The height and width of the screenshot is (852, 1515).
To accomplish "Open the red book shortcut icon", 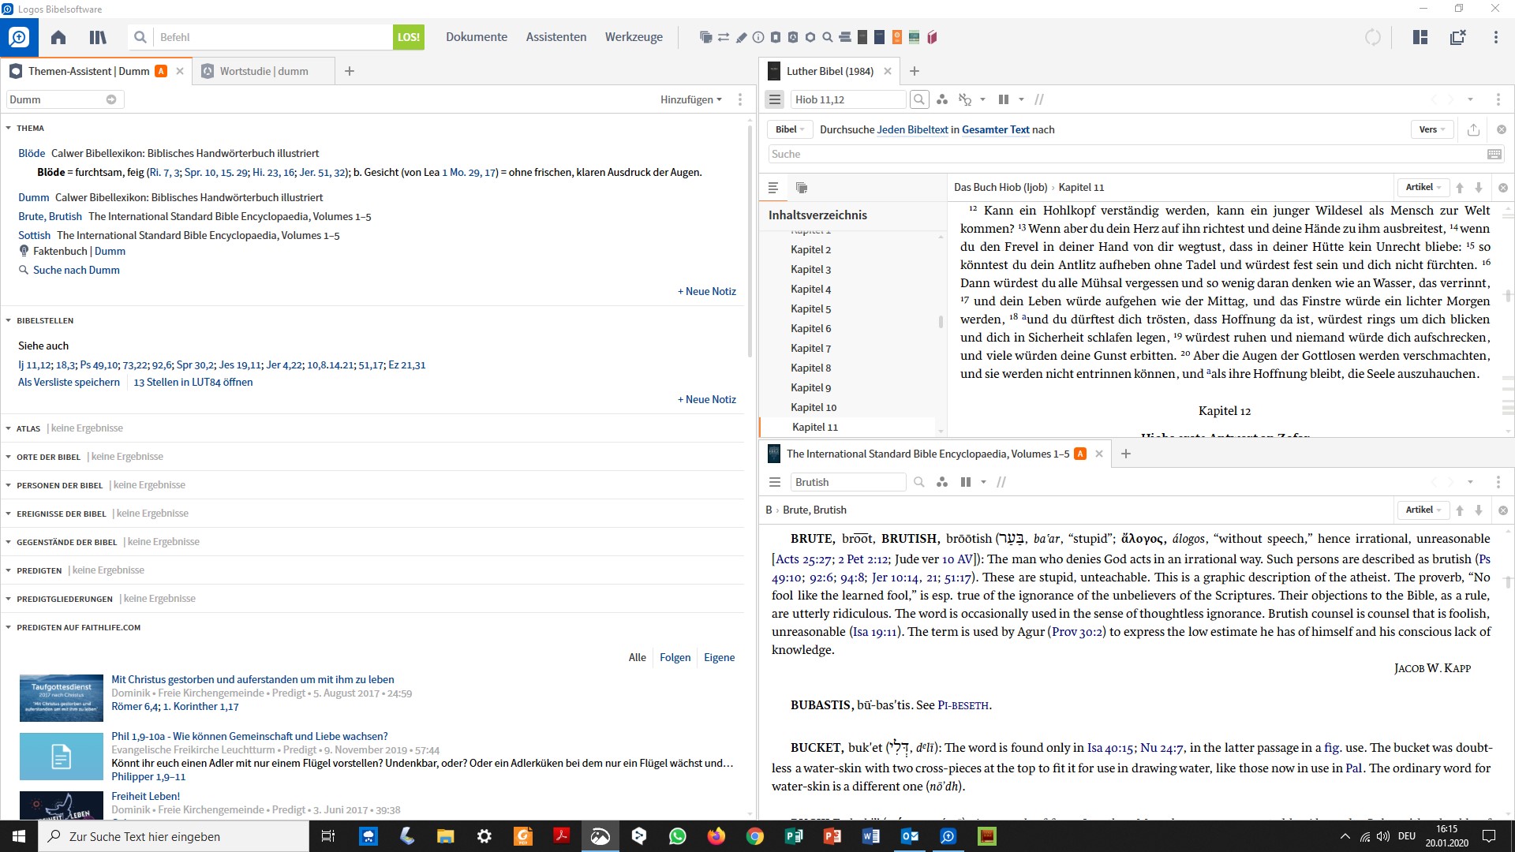I will [932, 37].
